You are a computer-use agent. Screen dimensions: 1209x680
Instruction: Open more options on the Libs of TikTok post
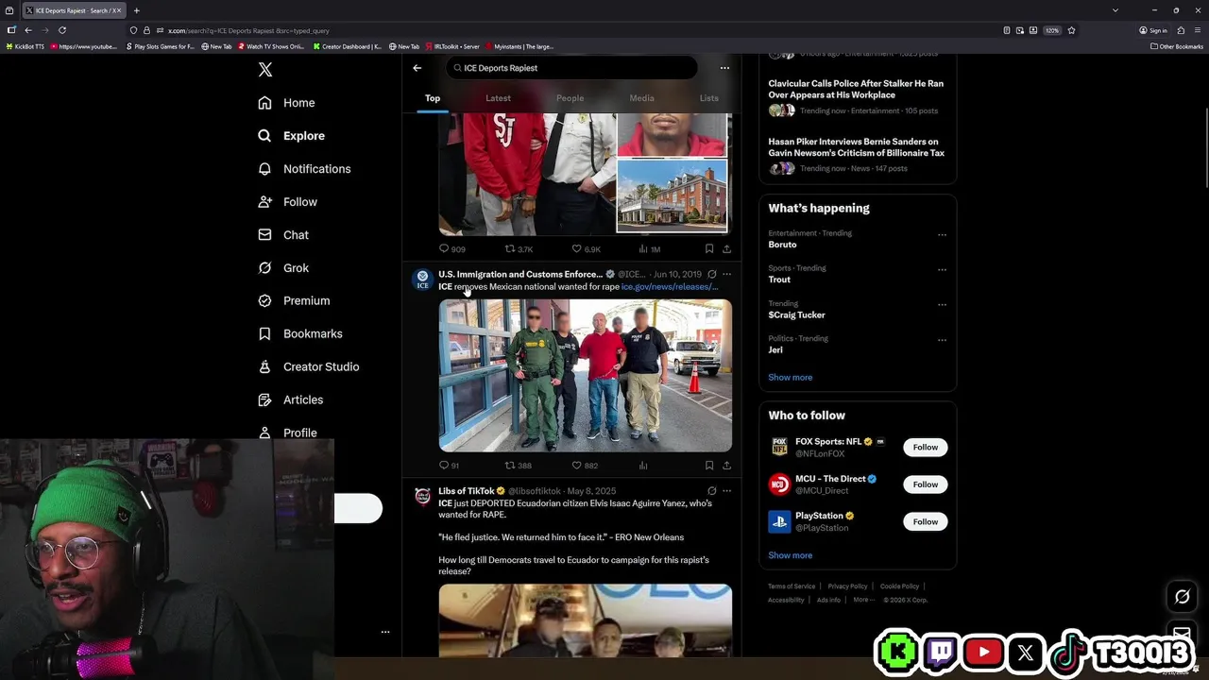tap(726, 491)
